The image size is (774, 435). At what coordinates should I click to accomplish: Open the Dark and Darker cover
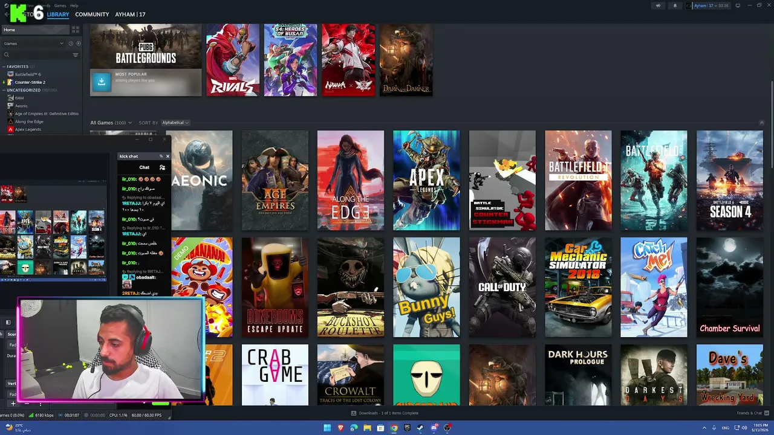tap(406, 60)
